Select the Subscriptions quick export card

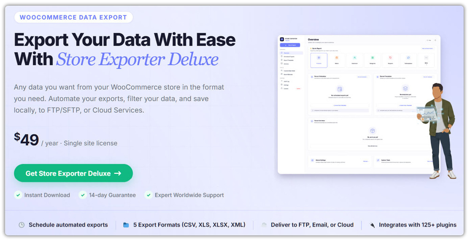coord(408,60)
